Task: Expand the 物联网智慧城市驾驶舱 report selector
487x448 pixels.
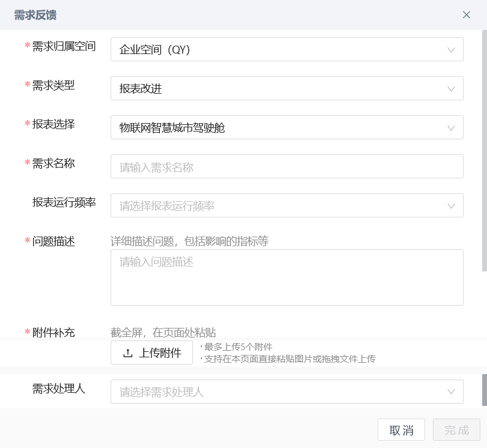Action: (x=277, y=128)
